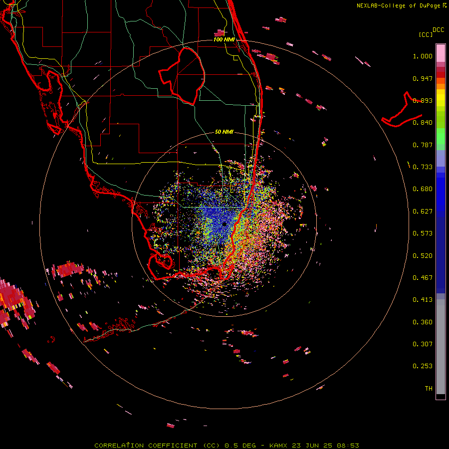Click the 100 NMI range ring label
This screenshot has height=449, width=449.
224,39
